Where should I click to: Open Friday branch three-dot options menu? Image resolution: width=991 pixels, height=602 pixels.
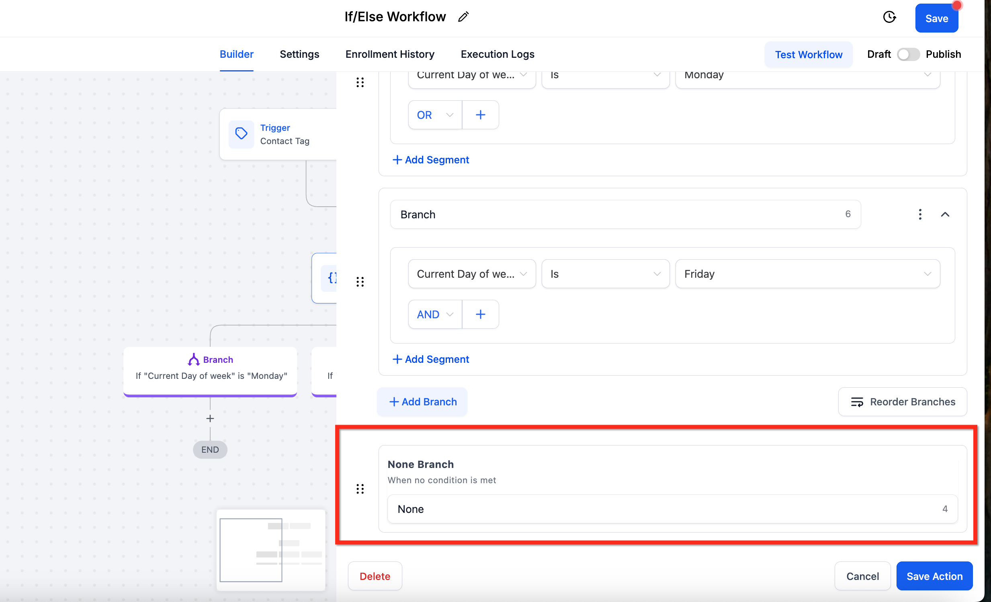(x=920, y=214)
